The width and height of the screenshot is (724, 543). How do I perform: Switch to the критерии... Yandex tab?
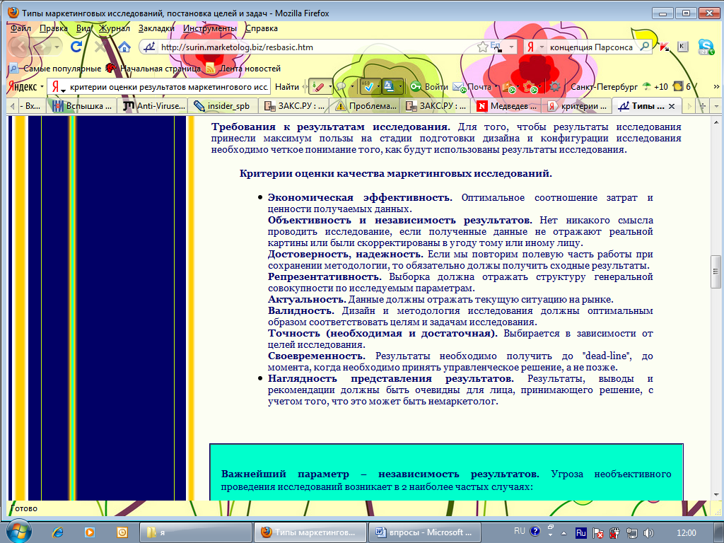click(577, 106)
